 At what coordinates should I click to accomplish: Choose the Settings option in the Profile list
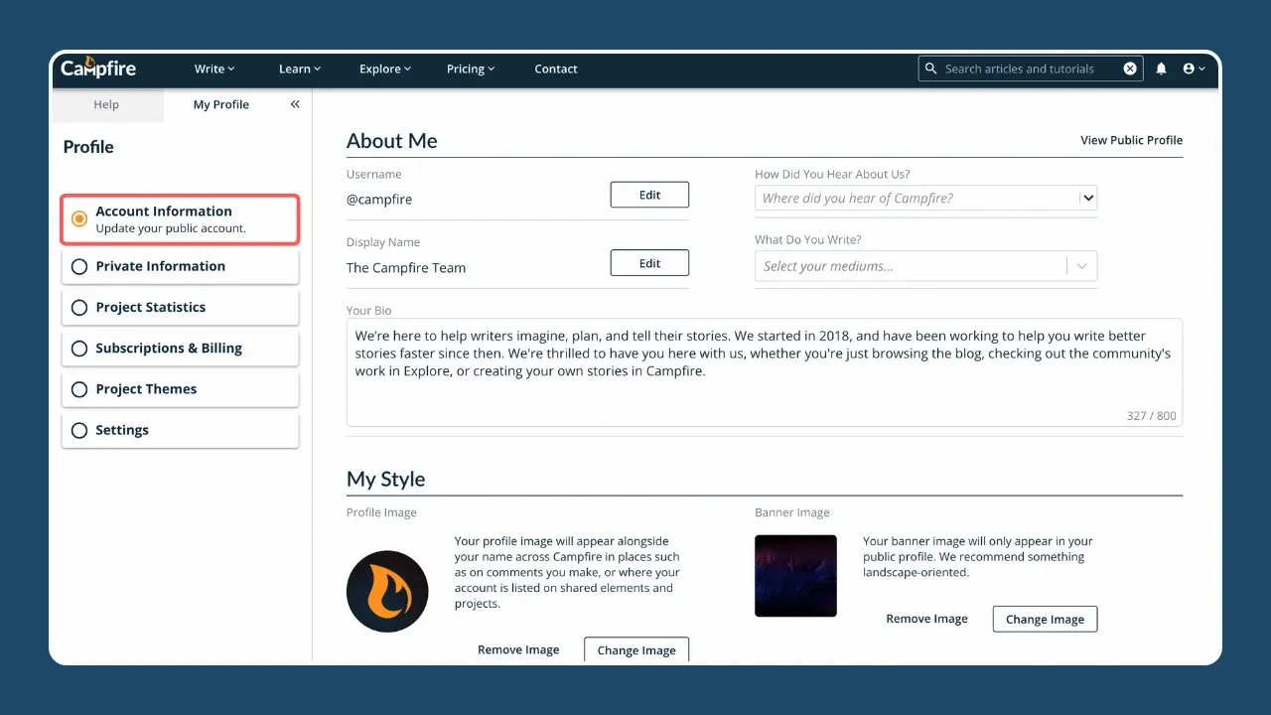click(x=122, y=430)
